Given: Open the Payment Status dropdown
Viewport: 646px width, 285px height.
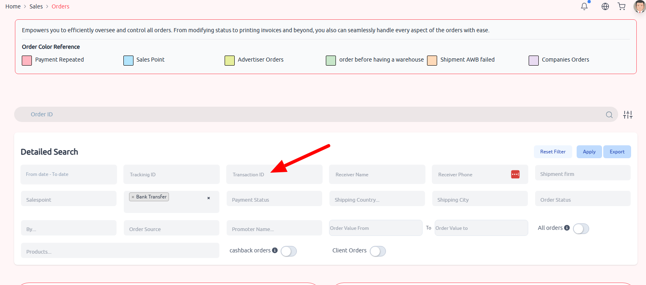Looking at the screenshot, I should [x=274, y=198].
